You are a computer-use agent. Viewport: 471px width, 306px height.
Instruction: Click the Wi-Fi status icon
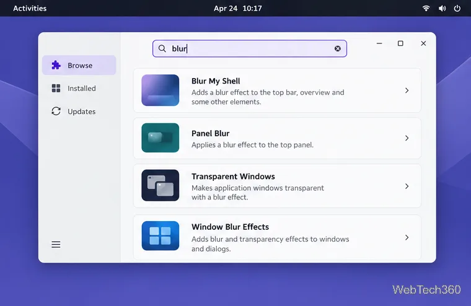point(426,8)
